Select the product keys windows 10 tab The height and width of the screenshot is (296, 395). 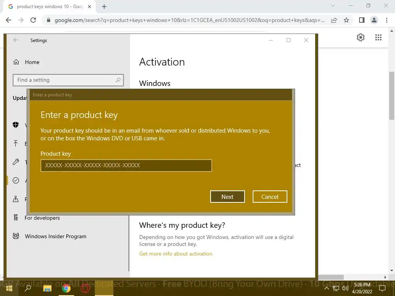(49, 7)
